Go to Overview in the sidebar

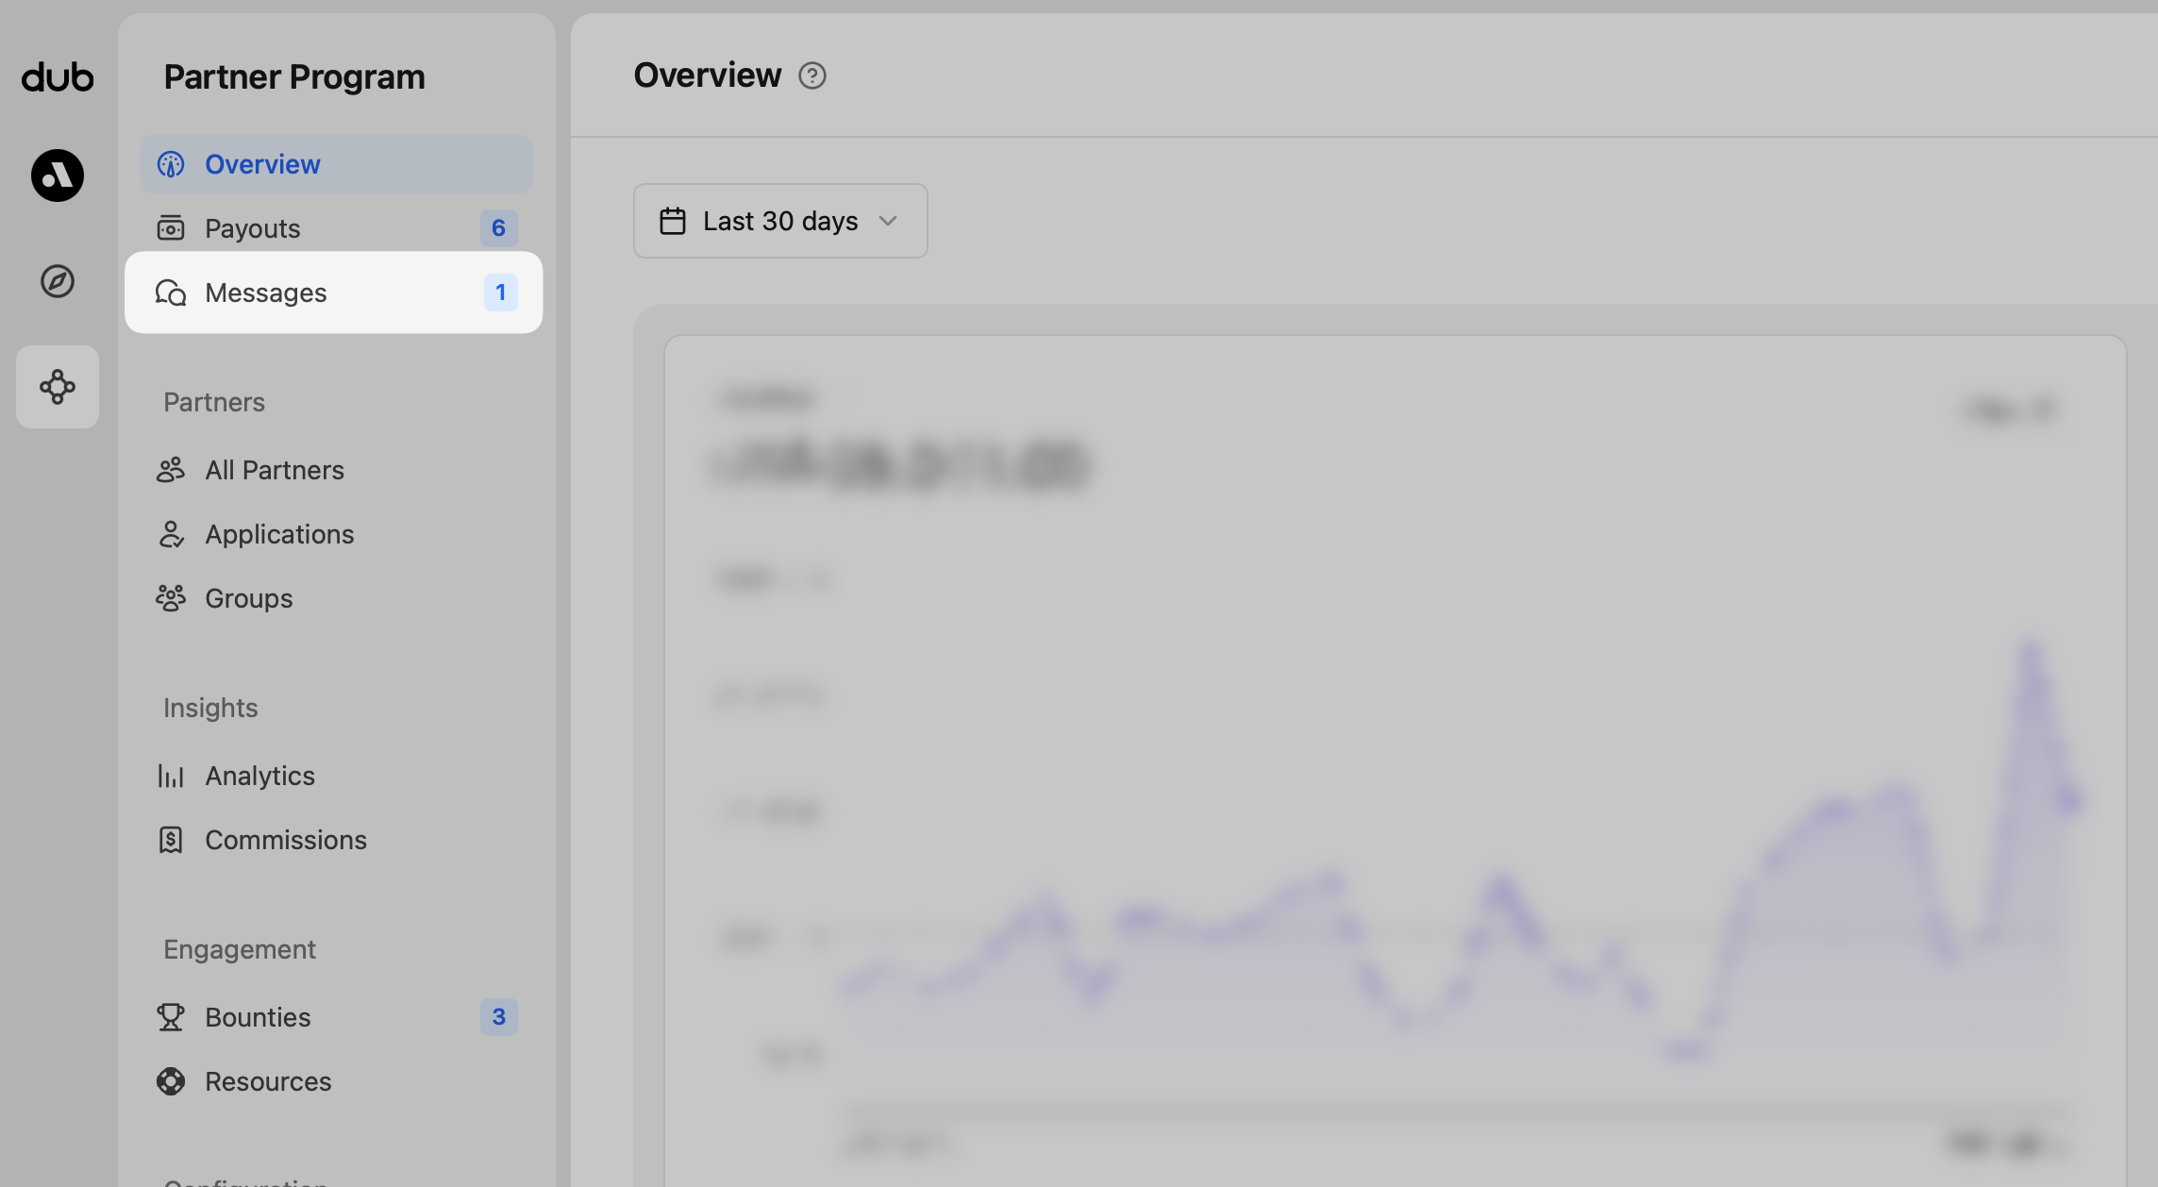point(337,164)
